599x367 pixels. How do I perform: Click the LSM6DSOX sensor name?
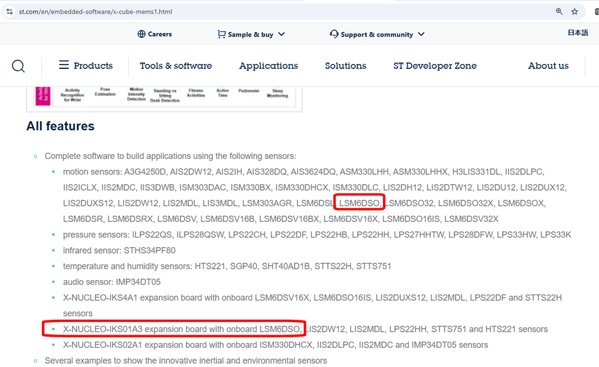point(521,203)
